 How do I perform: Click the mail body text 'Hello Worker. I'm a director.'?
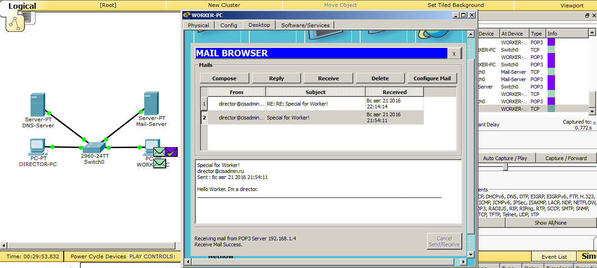(x=227, y=189)
